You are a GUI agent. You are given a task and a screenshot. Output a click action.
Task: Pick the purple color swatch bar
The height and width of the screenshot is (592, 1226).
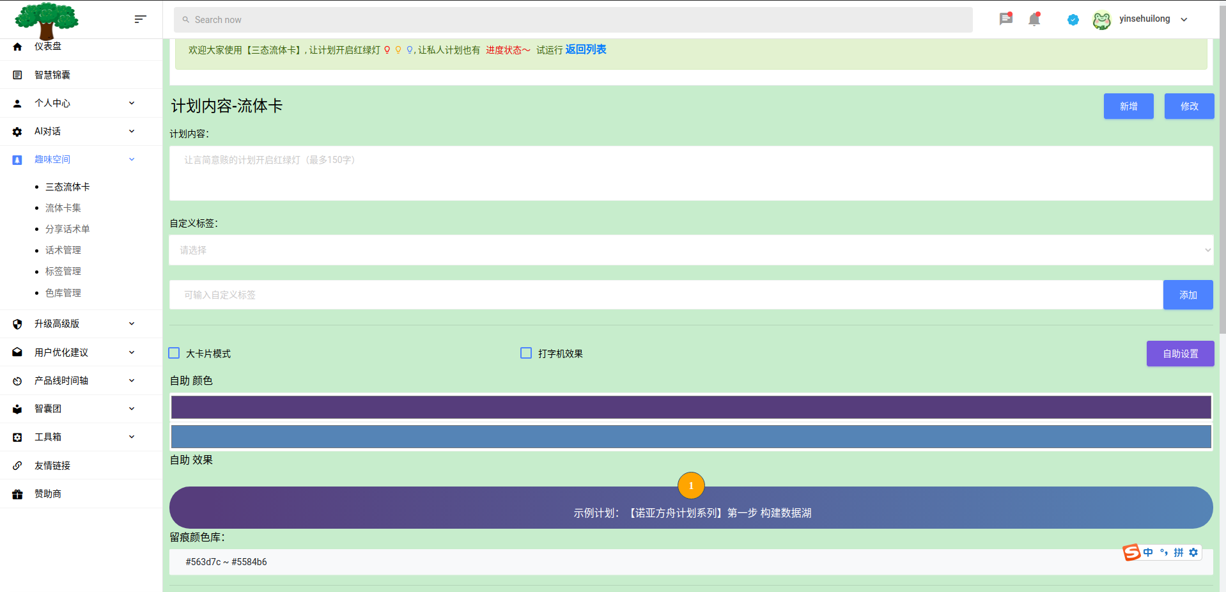click(x=691, y=407)
